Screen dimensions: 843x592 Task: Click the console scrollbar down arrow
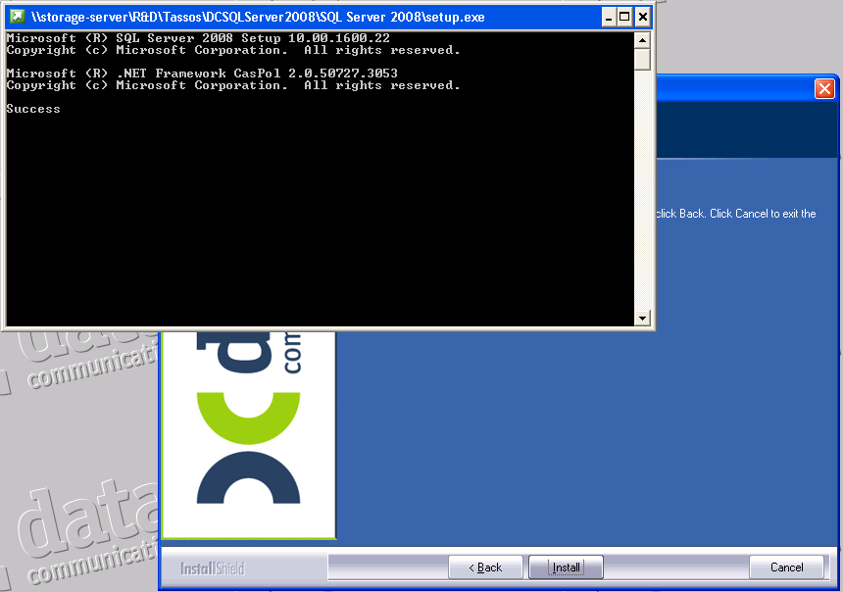pyautogui.click(x=642, y=318)
